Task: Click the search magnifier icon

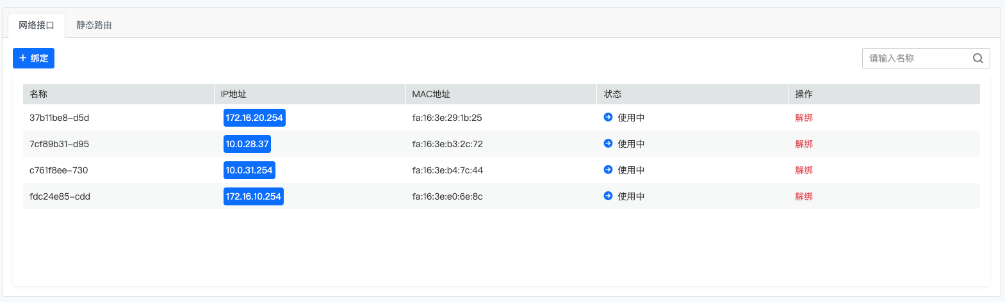Action: (977, 58)
